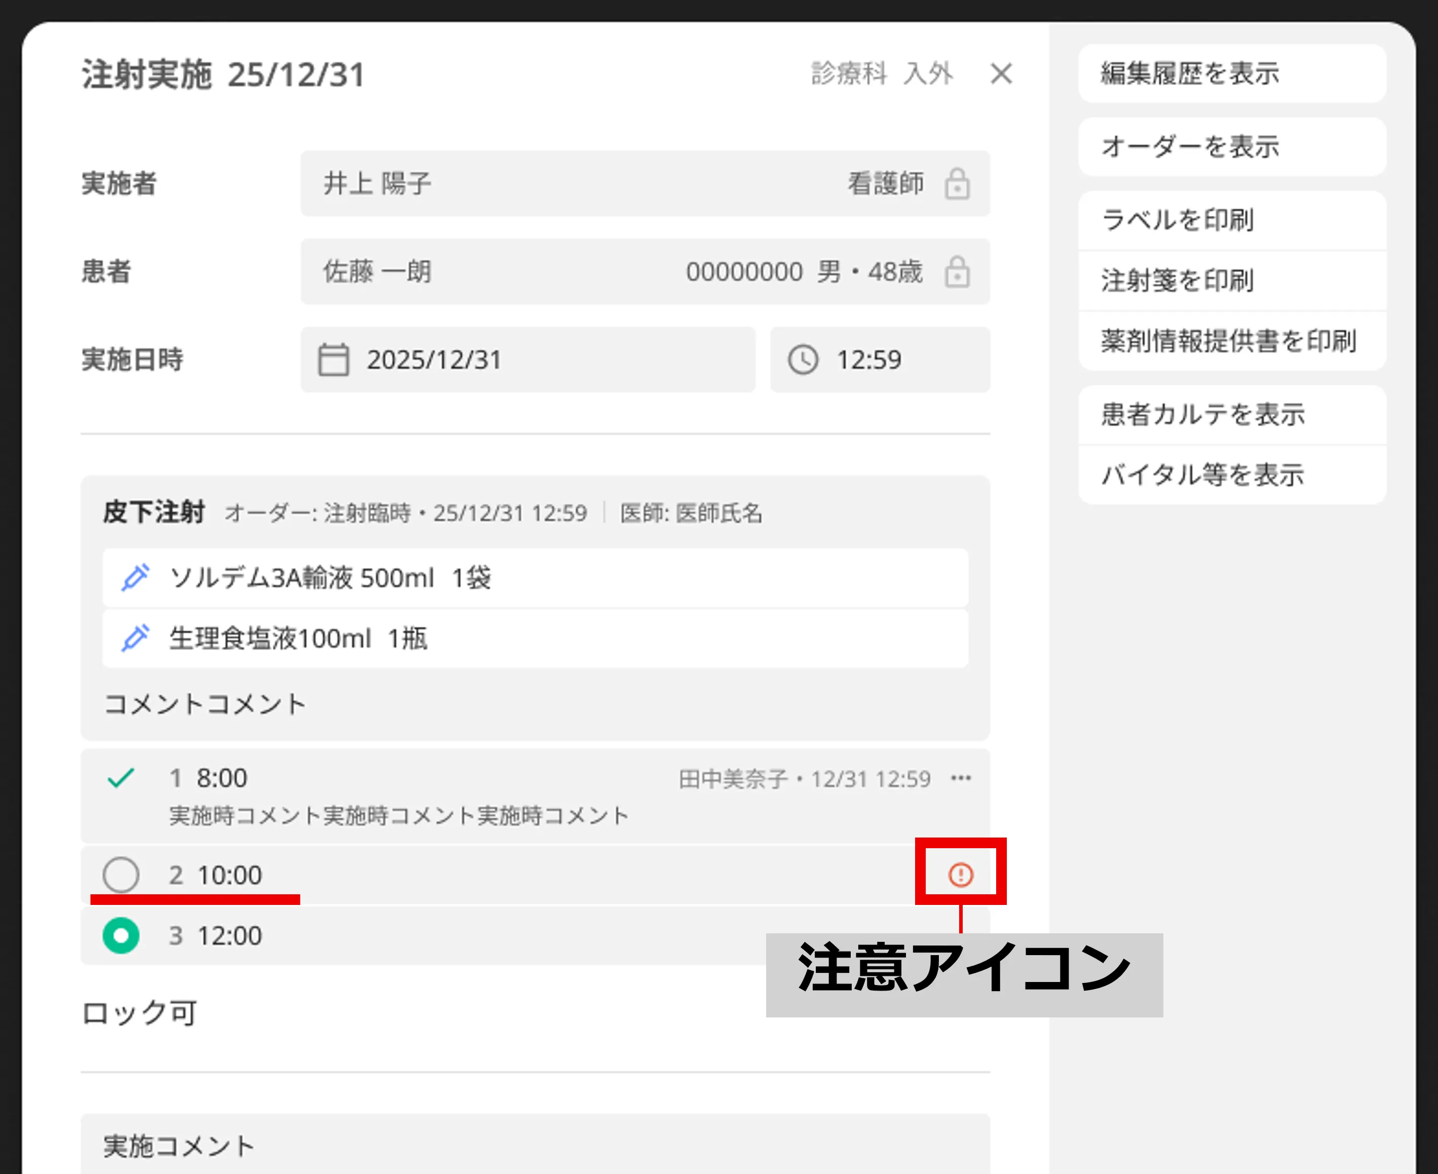Click the calendar icon in the date field
This screenshot has width=1438, height=1174.
pos(333,360)
